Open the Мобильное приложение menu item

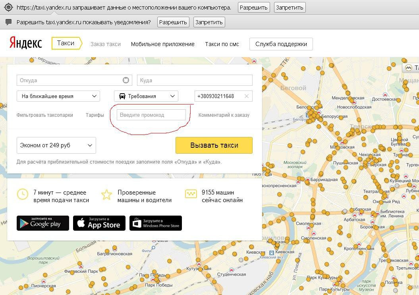coord(162,44)
